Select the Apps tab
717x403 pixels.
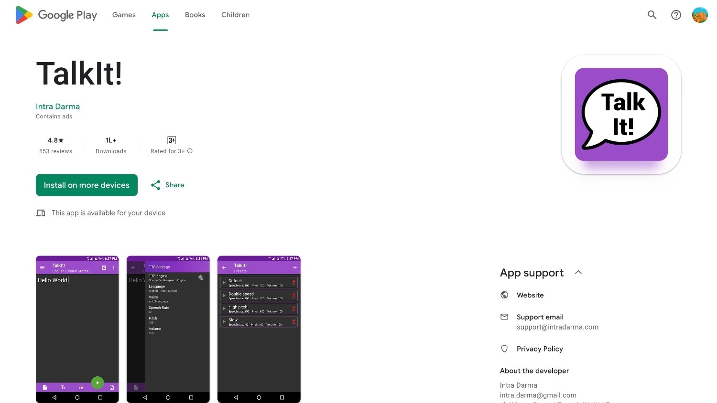160,15
